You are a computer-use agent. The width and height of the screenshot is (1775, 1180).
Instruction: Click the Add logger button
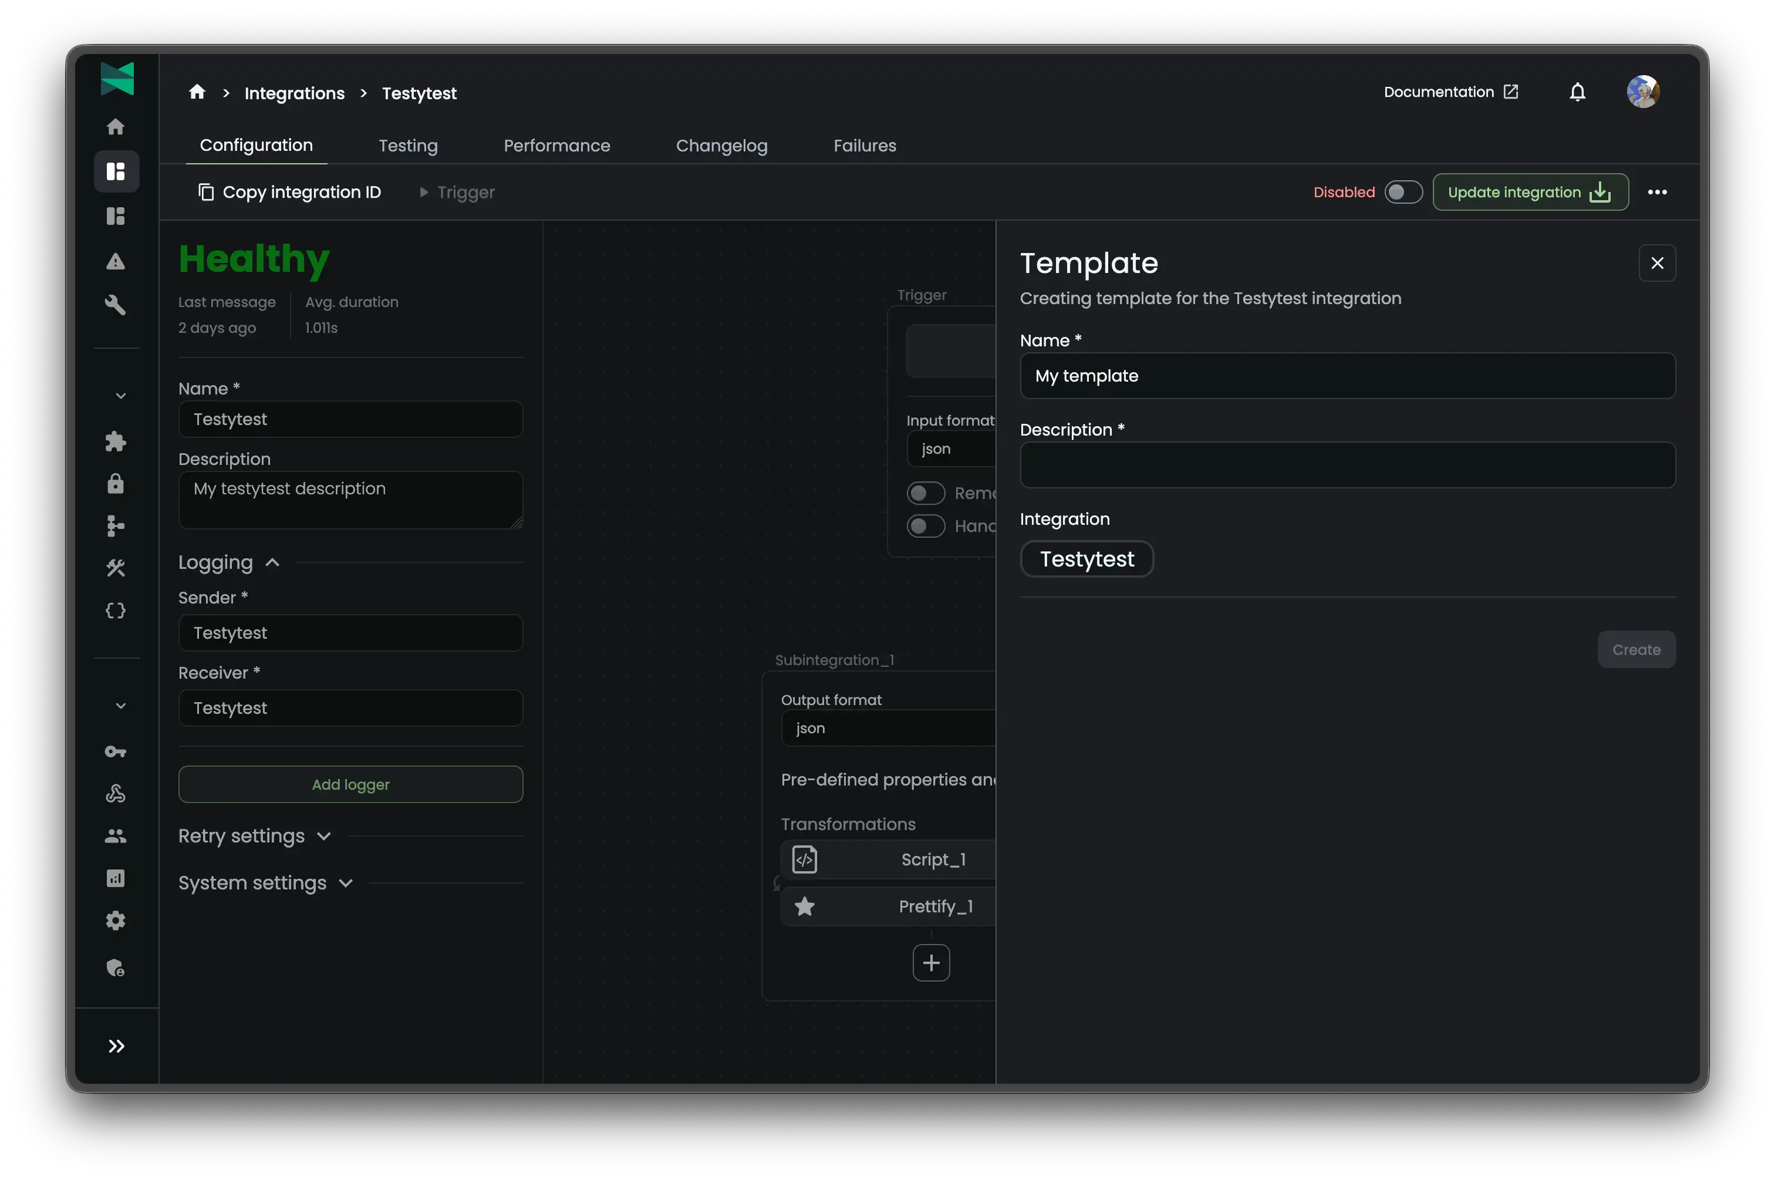click(x=350, y=784)
